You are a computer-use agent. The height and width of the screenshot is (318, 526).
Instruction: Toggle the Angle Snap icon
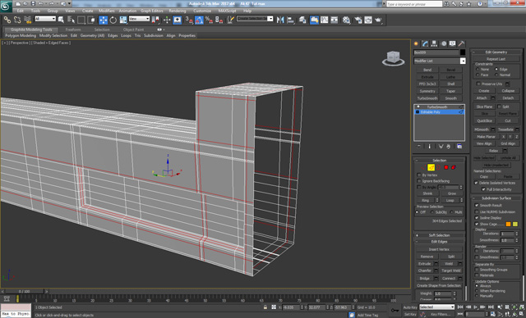click(199, 20)
